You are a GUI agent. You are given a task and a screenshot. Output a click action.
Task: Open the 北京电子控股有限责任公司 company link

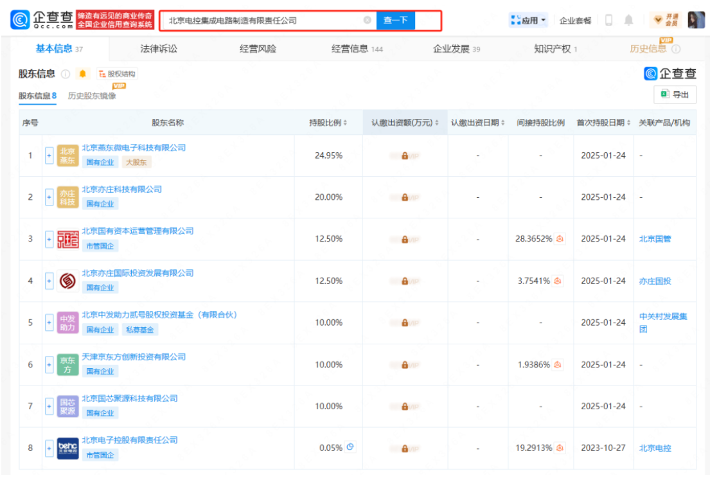point(130,440)
